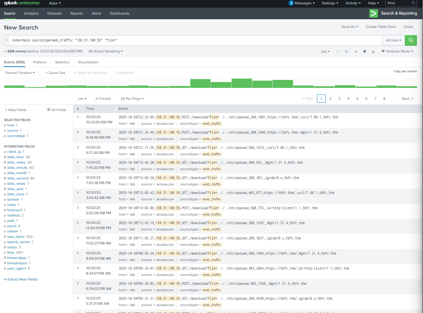Click inside the search query input
The height and width of the screenshot is (313, 423).
196,40
